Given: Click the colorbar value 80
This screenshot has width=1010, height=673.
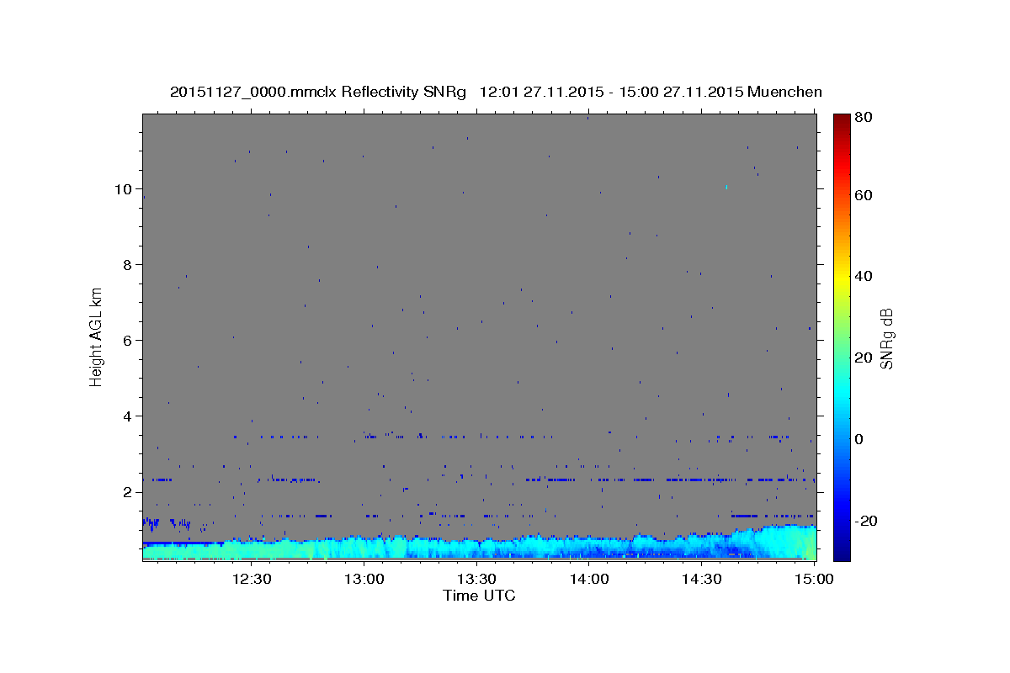Looking at the screenshot, I should (864, 117).
